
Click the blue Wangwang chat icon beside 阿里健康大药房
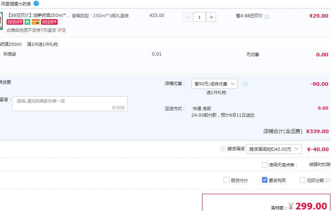pos(36,3)
